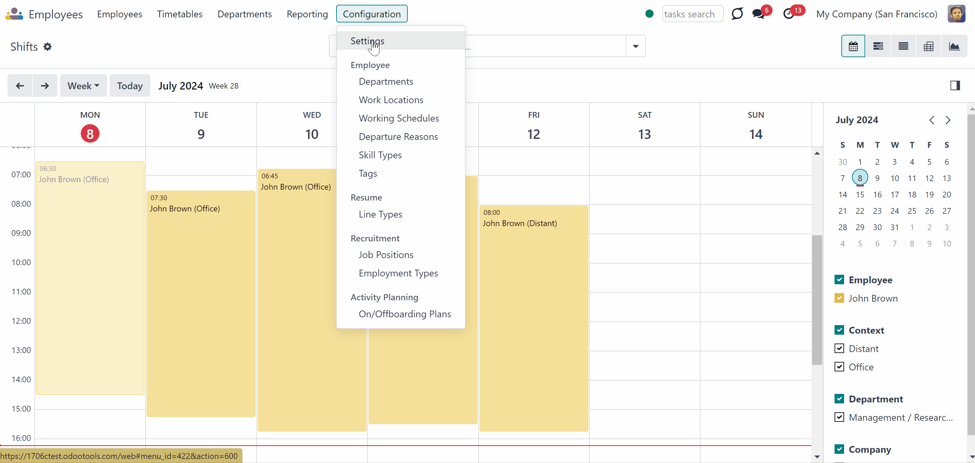
Task: Open the user avatar menu
Action: click(x=957, y=14)
